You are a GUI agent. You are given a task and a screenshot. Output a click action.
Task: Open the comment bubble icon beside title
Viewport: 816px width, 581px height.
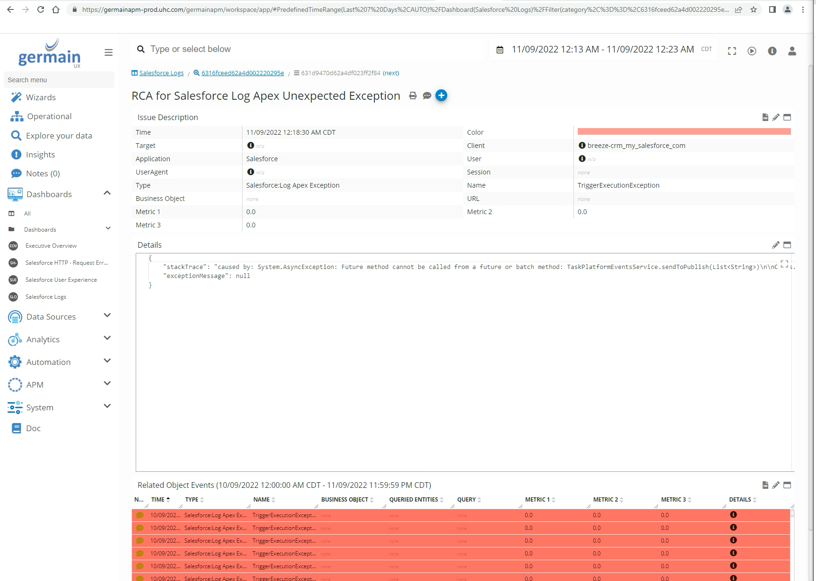point(427,95)
